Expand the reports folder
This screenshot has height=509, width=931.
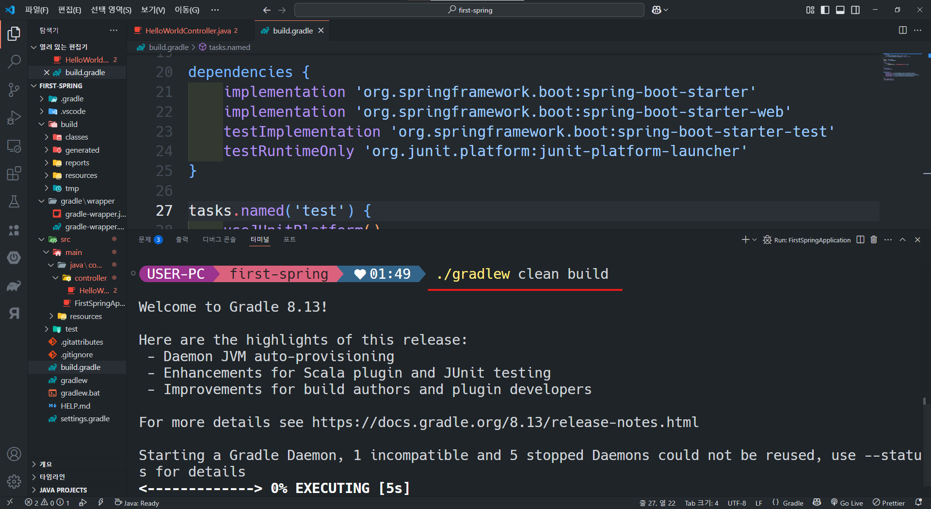pos(77,162)
